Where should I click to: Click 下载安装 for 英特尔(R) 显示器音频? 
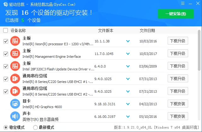pyautogui.click(x=178, y=116)
